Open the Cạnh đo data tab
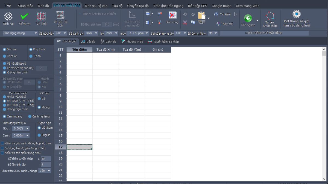The width and height of the screenshot is (328, 184). pyautogui.click(x=108, y=42)
